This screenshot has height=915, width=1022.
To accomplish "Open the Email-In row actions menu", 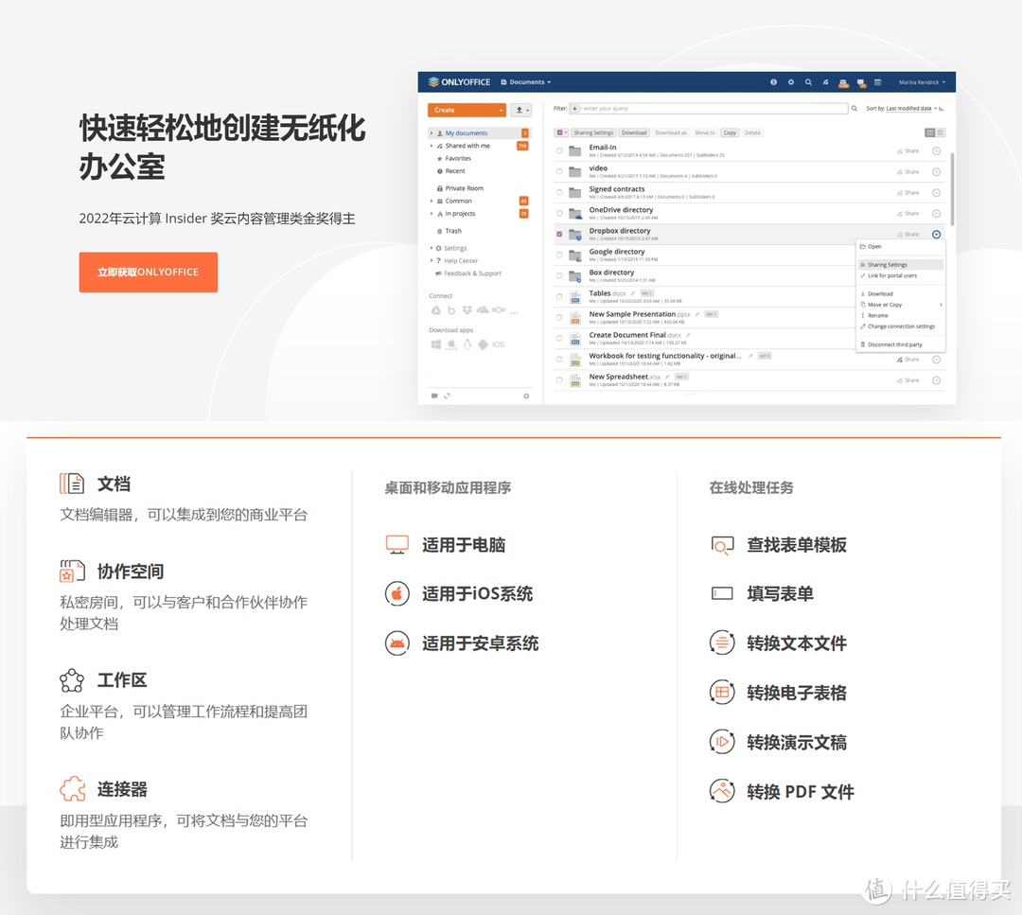I will pyautogui.click(x=936, y=151).
